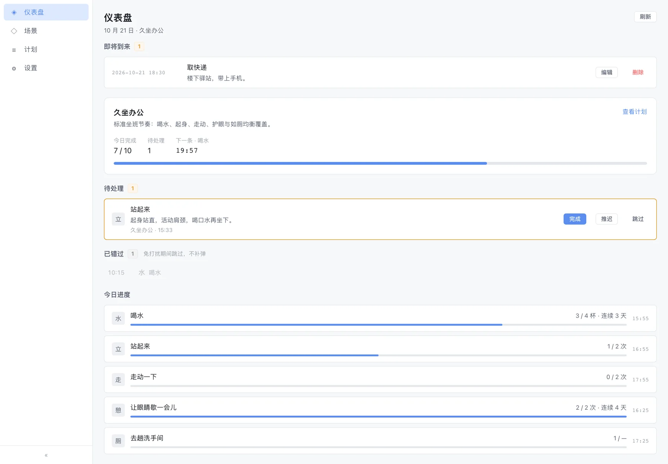This screenshot has height=464, width=668.
Task: Postpone 站起来 with 推迟
Action: (x=607, y=219)
